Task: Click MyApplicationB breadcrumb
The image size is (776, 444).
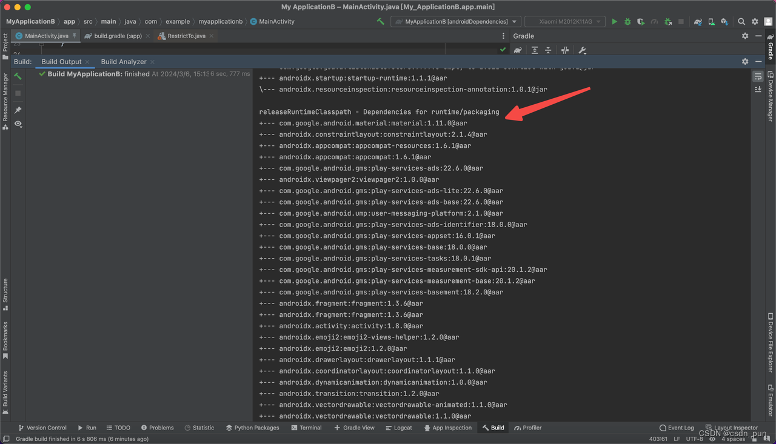Action: coord(32,21)
